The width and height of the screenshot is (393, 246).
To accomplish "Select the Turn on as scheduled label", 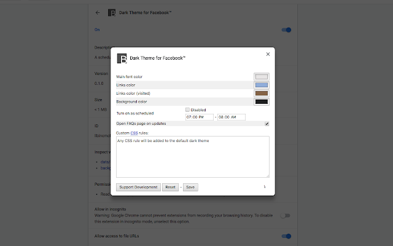I will point(135,113).
